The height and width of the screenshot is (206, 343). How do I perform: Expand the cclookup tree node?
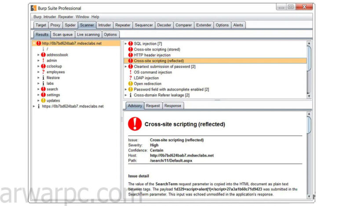coord(38,66)
